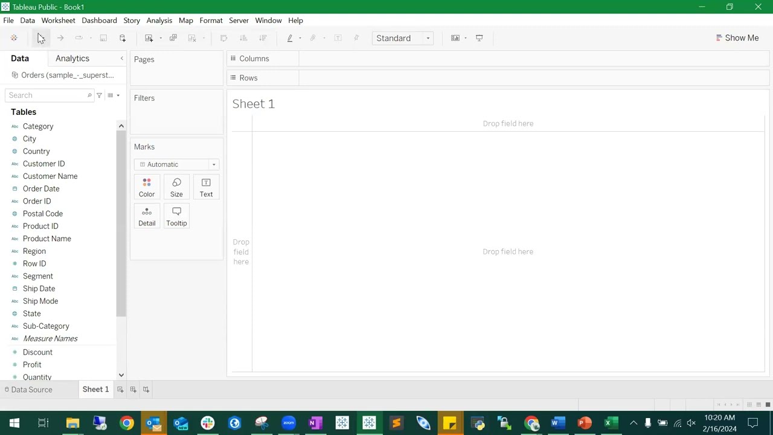Click the presentation mode icon
The image size is (773, 435).
click(x=480, y=38)
